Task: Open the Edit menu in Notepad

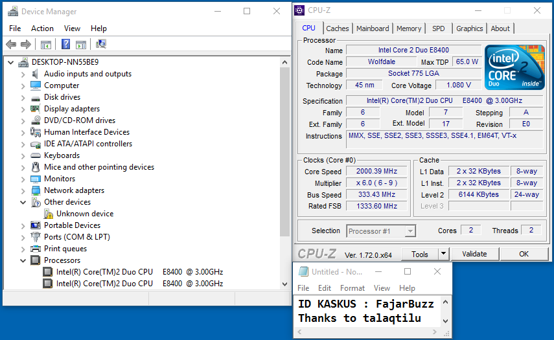Action: (x=325, y=288)
